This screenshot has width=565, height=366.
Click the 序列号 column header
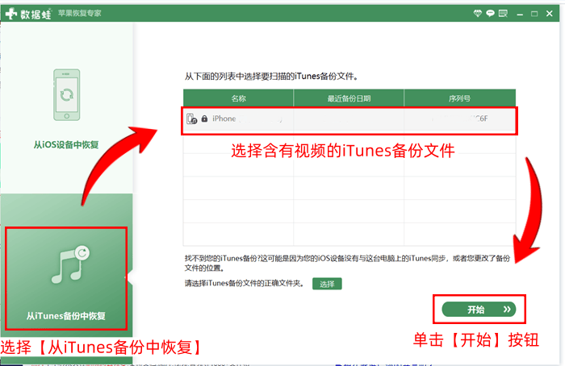point(460,98)
